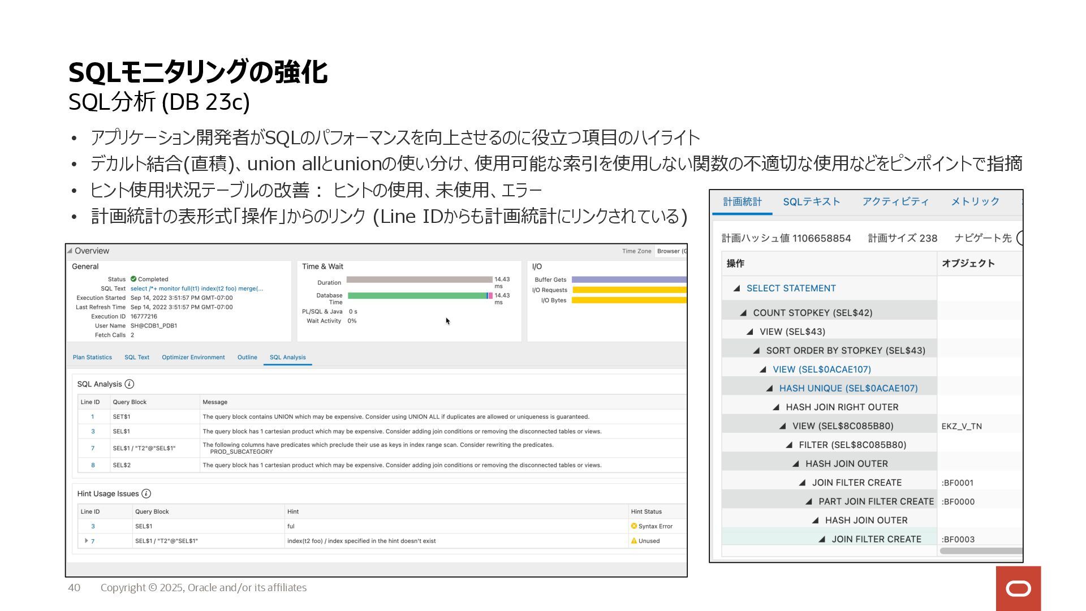The image size is (1086, 611).
Task: Select the SQL Analysis tab
Action: point(287,357)
